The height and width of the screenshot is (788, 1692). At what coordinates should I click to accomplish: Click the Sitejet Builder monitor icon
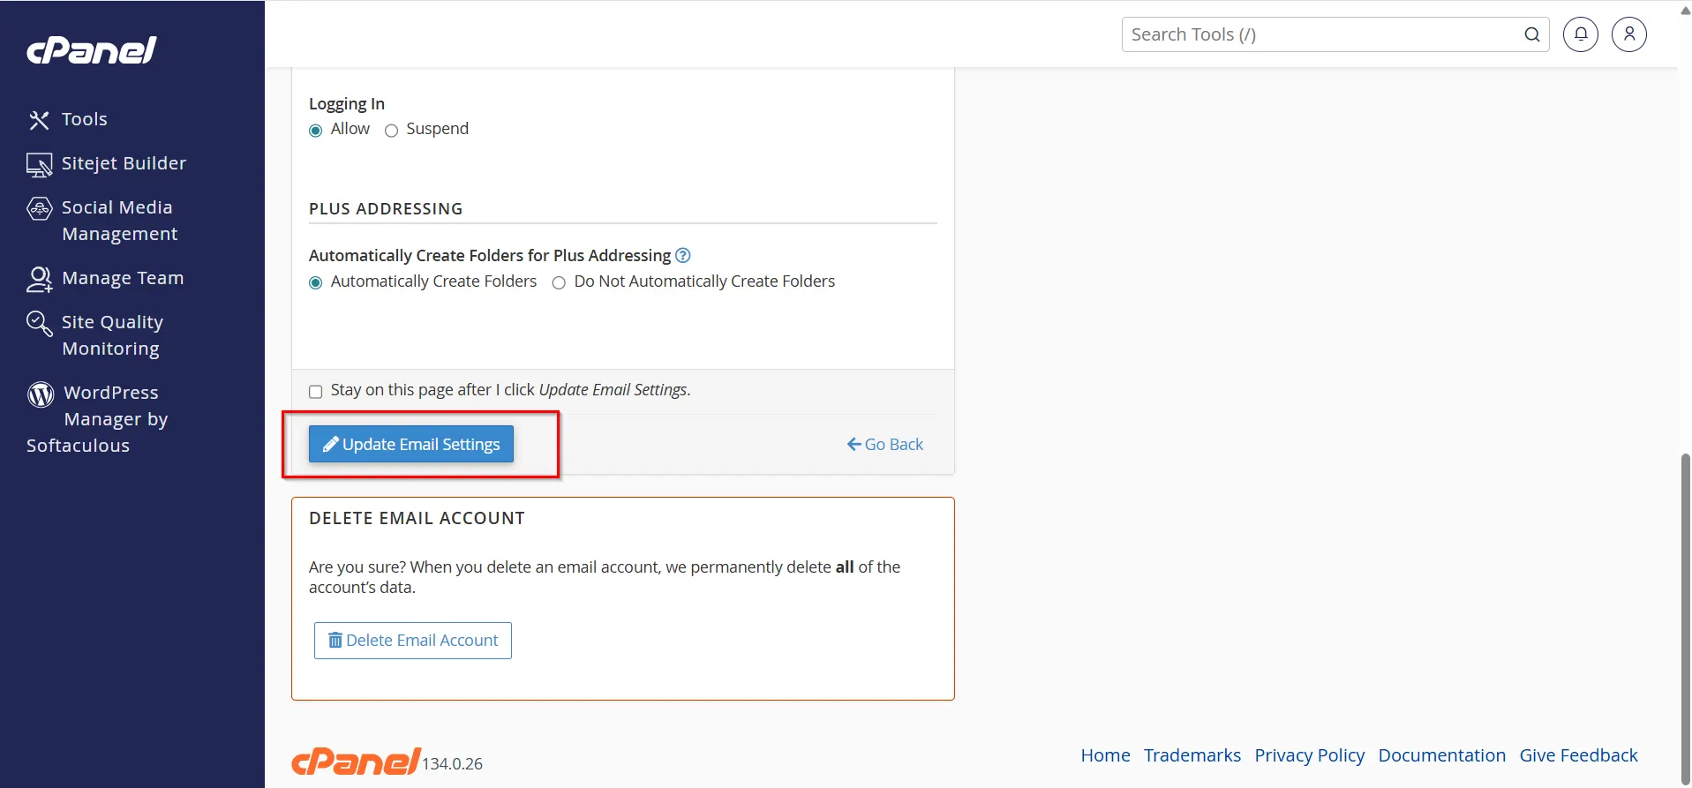coord(39,164)
